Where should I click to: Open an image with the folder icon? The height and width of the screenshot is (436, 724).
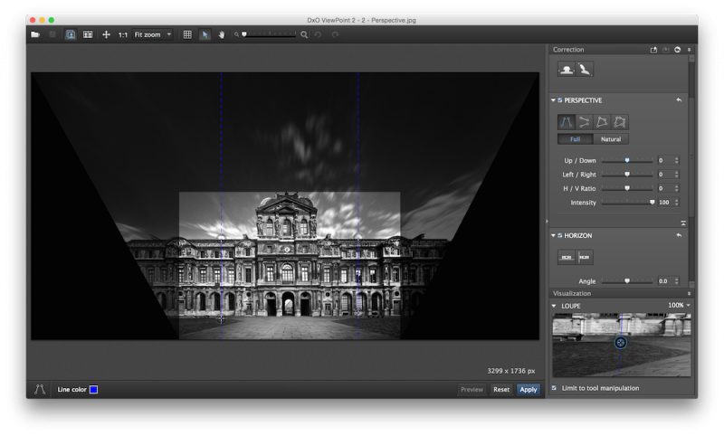(x=35, y=34)
